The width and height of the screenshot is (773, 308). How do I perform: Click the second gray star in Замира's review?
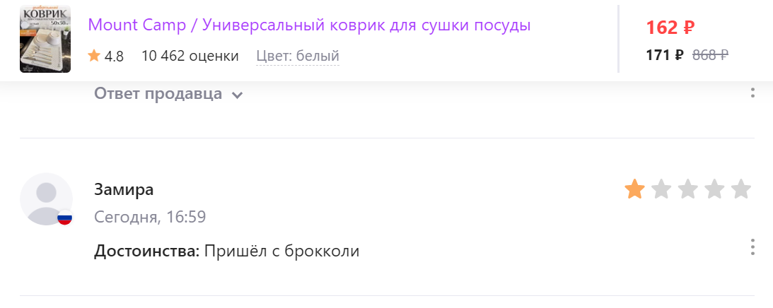click(x=661, y=189)
